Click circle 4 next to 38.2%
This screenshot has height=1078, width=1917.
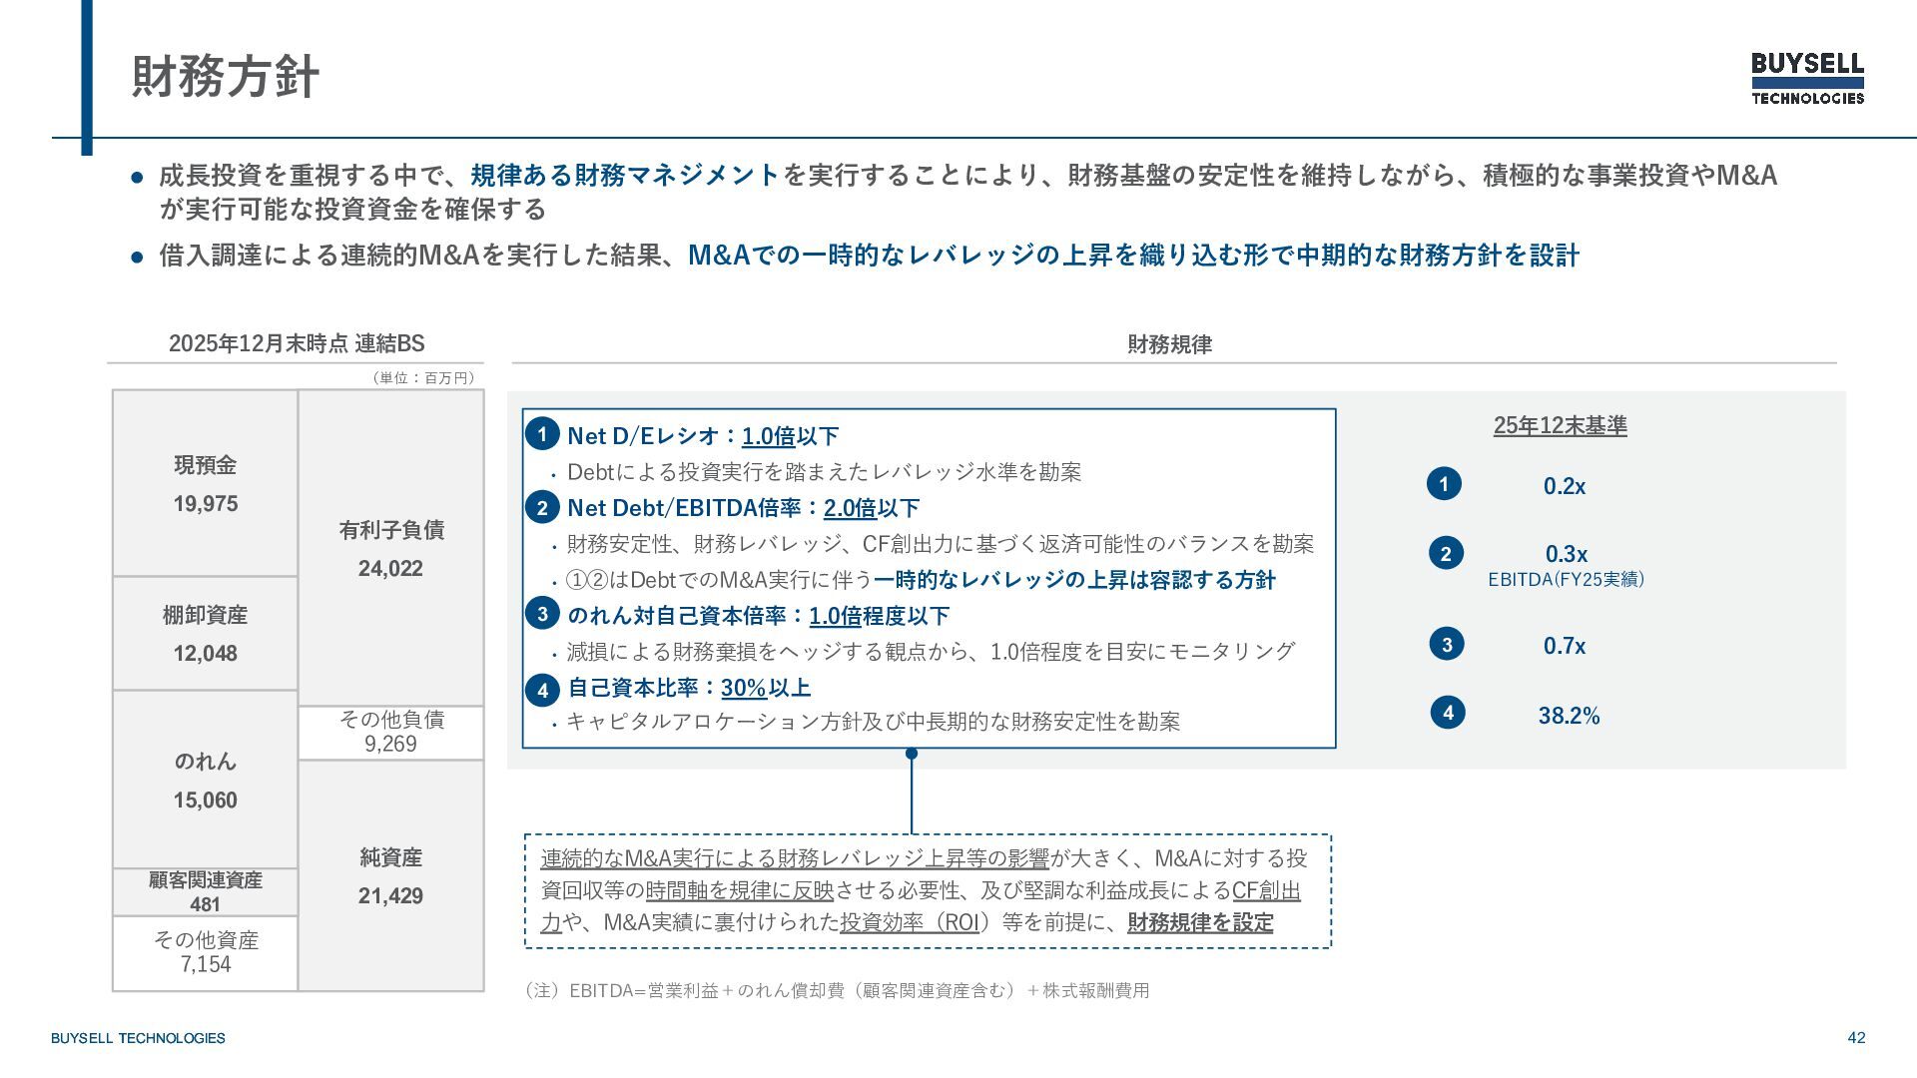tap(1448, 713)
